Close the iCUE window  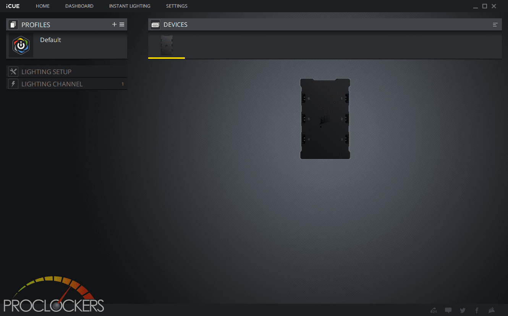(x=494, y=6)
